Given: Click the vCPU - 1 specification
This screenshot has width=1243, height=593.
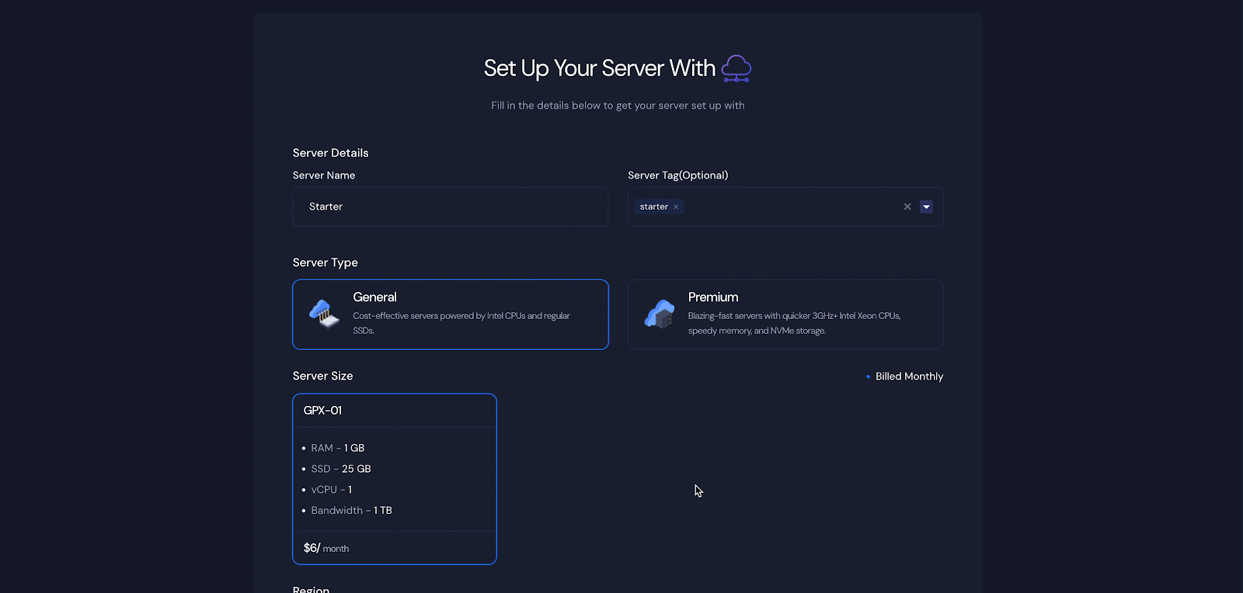Looking at the screenshot, I should (331, 490).
